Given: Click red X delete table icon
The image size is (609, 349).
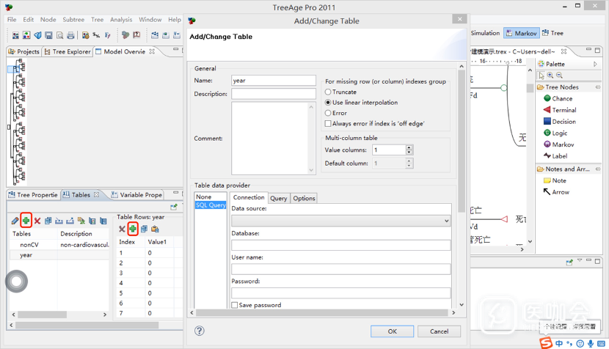Looking at the screenshot, I should point(37,221).
